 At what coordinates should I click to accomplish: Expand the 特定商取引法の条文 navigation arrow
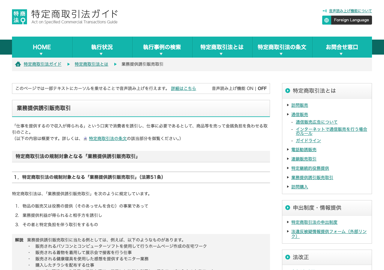click(x=281, y=54)
